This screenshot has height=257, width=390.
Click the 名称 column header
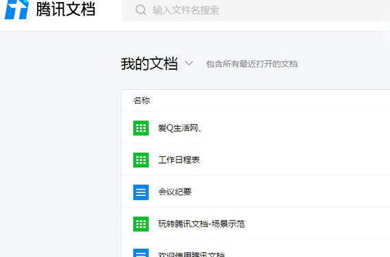[x=141, y=101]
